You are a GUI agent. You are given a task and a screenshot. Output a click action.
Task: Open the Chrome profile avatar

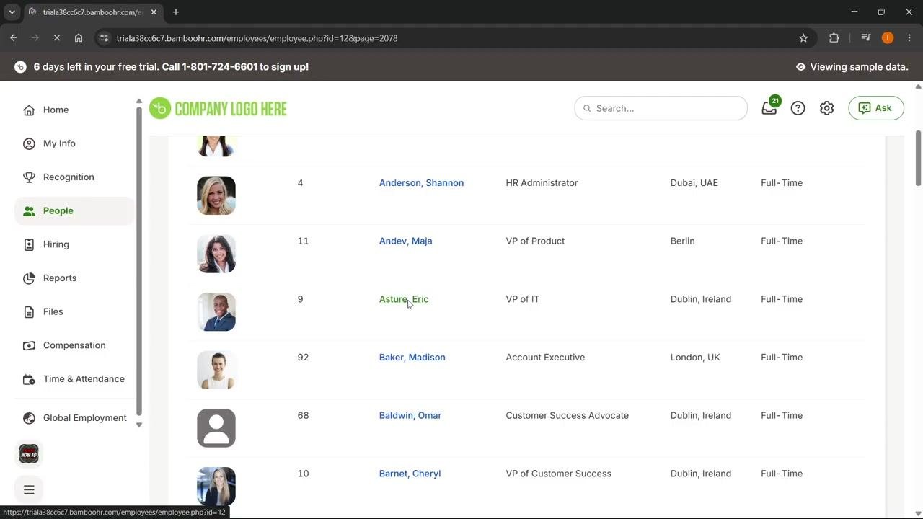click(888, 38)
